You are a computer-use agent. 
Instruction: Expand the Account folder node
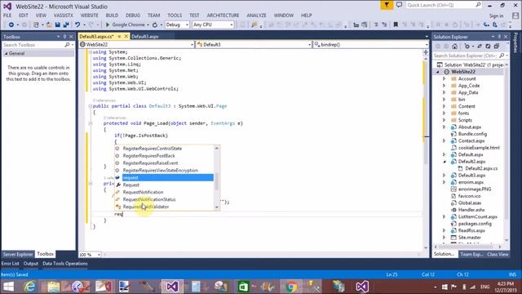444,78
